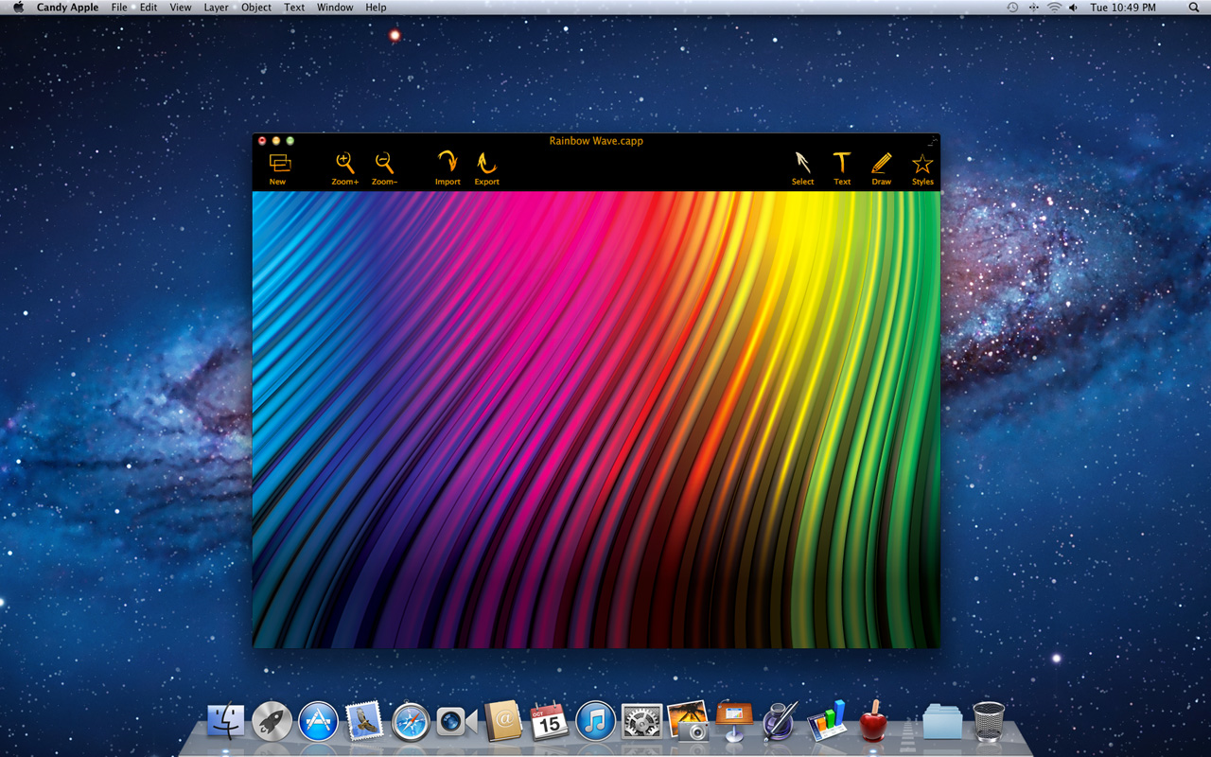Enter fullscreen via window corner arrows
The image size is (1211, 757).
point(933,141)
